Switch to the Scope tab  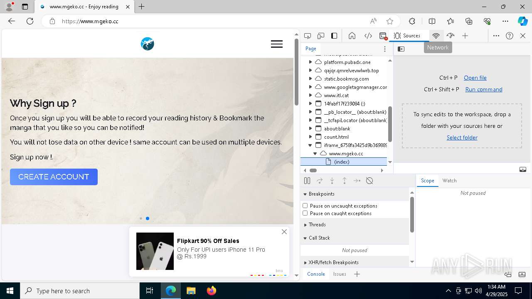[x=427, y=181]
